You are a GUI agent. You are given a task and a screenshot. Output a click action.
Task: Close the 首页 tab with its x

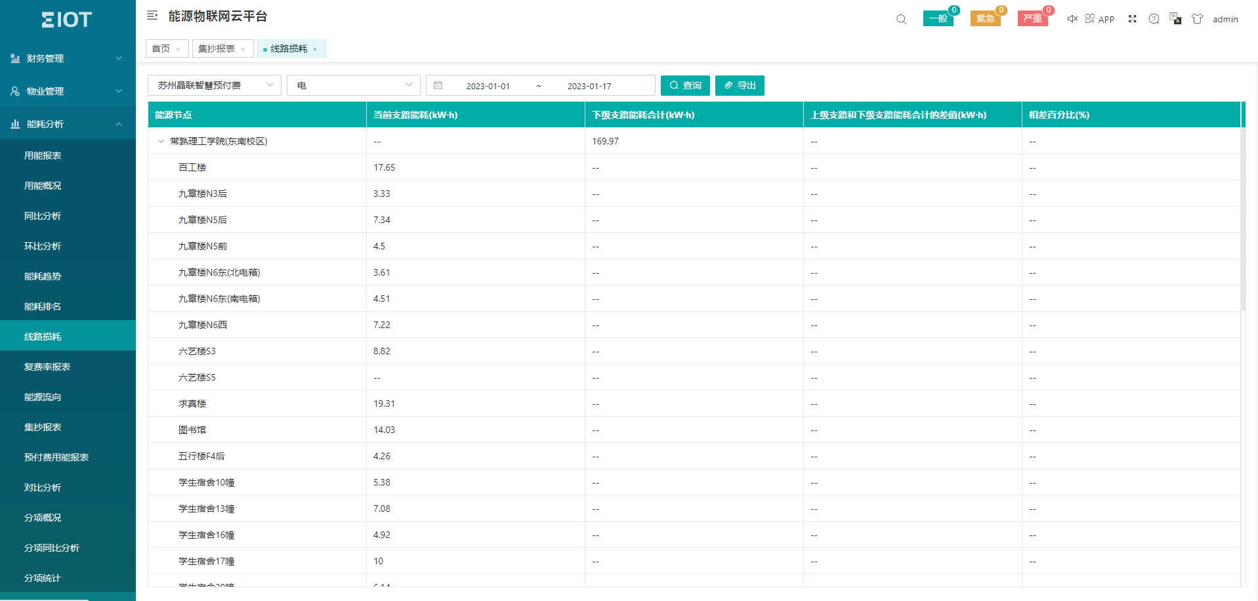pyautogui.click(x=178, y=49)
